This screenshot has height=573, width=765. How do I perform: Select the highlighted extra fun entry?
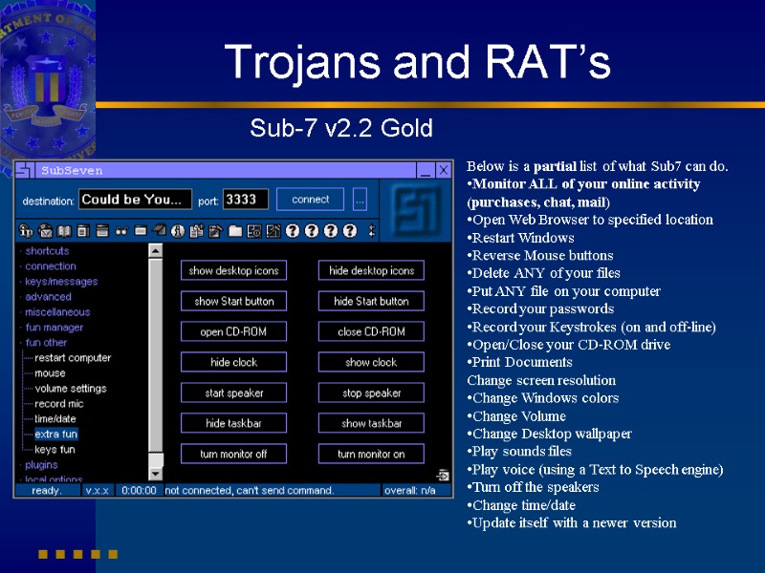(55, 435)
